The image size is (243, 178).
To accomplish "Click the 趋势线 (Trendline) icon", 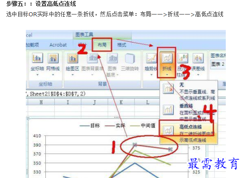I will coord(151,58).
